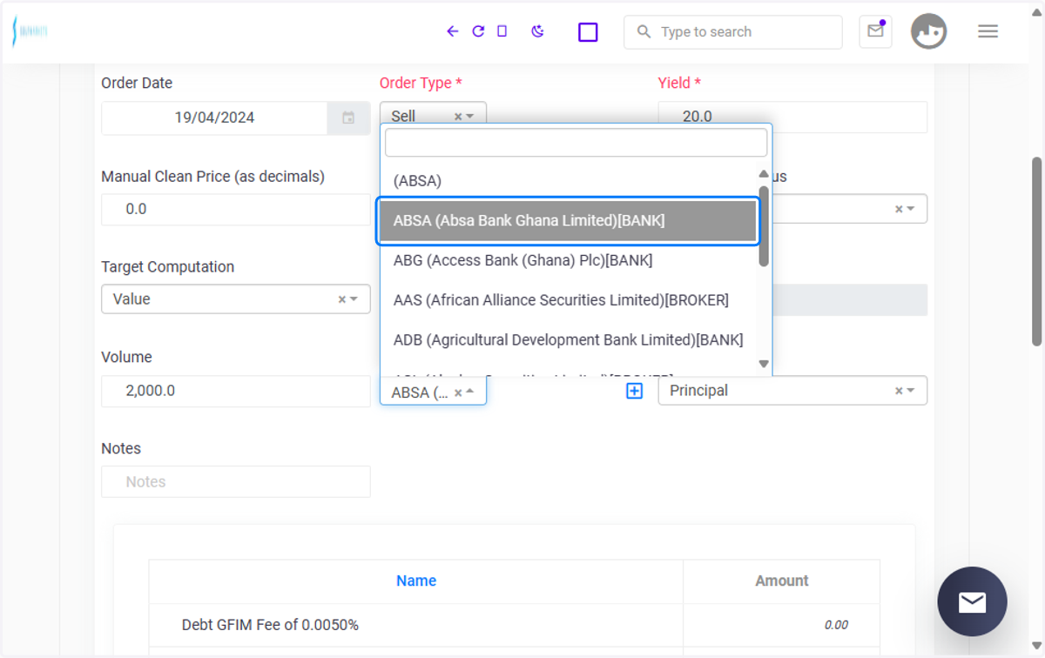Screen dimensions: 1045x658
Task: Click dropdown list scroll down arrow
Action: pyautogui.click(x=764, y=364)
